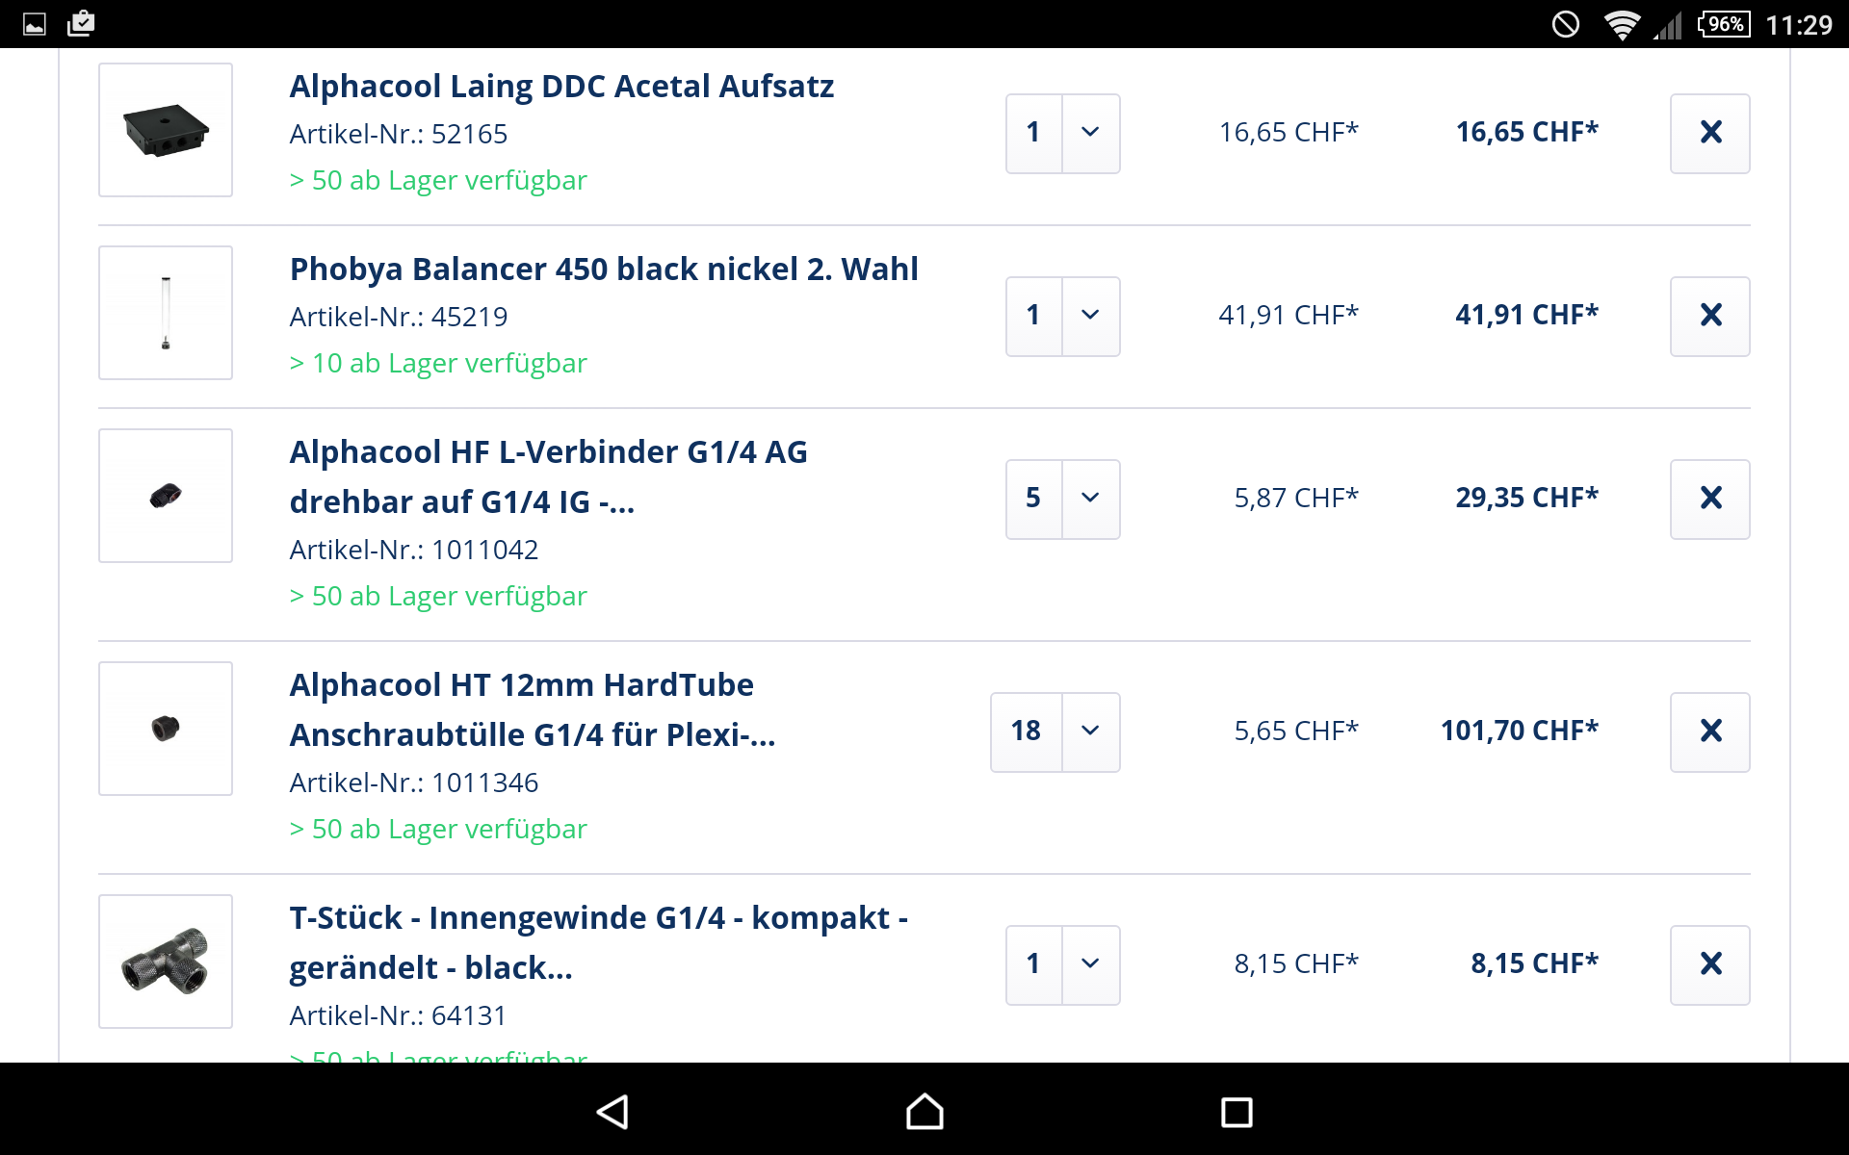Tap the Alphacool Laing DDC product thumbnail

[166, 130]
